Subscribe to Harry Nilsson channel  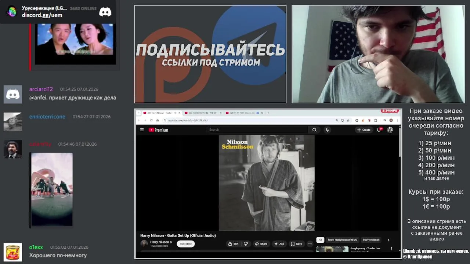tap(185, 244)
